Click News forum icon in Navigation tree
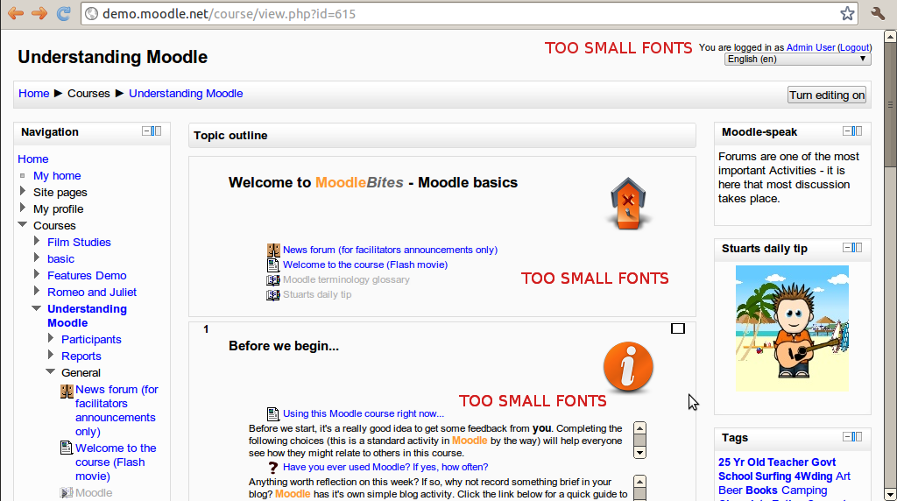The width and height of the screenshot is (897, 501). pyautogui.click(x=67, y=392)
